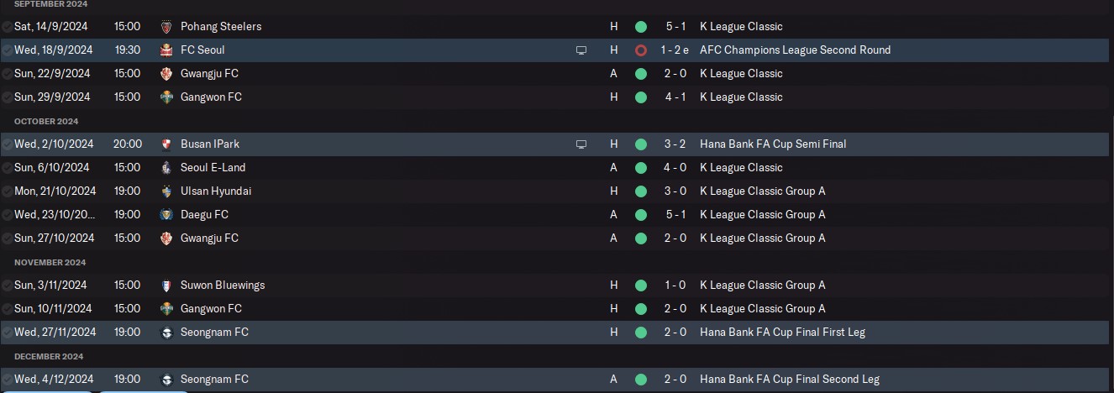1114x393 pixels.
Task: Click the FC Seoul club badge
Action: pos(166,50)
